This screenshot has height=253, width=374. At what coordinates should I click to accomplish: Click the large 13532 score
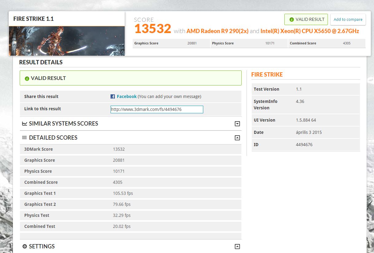[x=153, y=29]
